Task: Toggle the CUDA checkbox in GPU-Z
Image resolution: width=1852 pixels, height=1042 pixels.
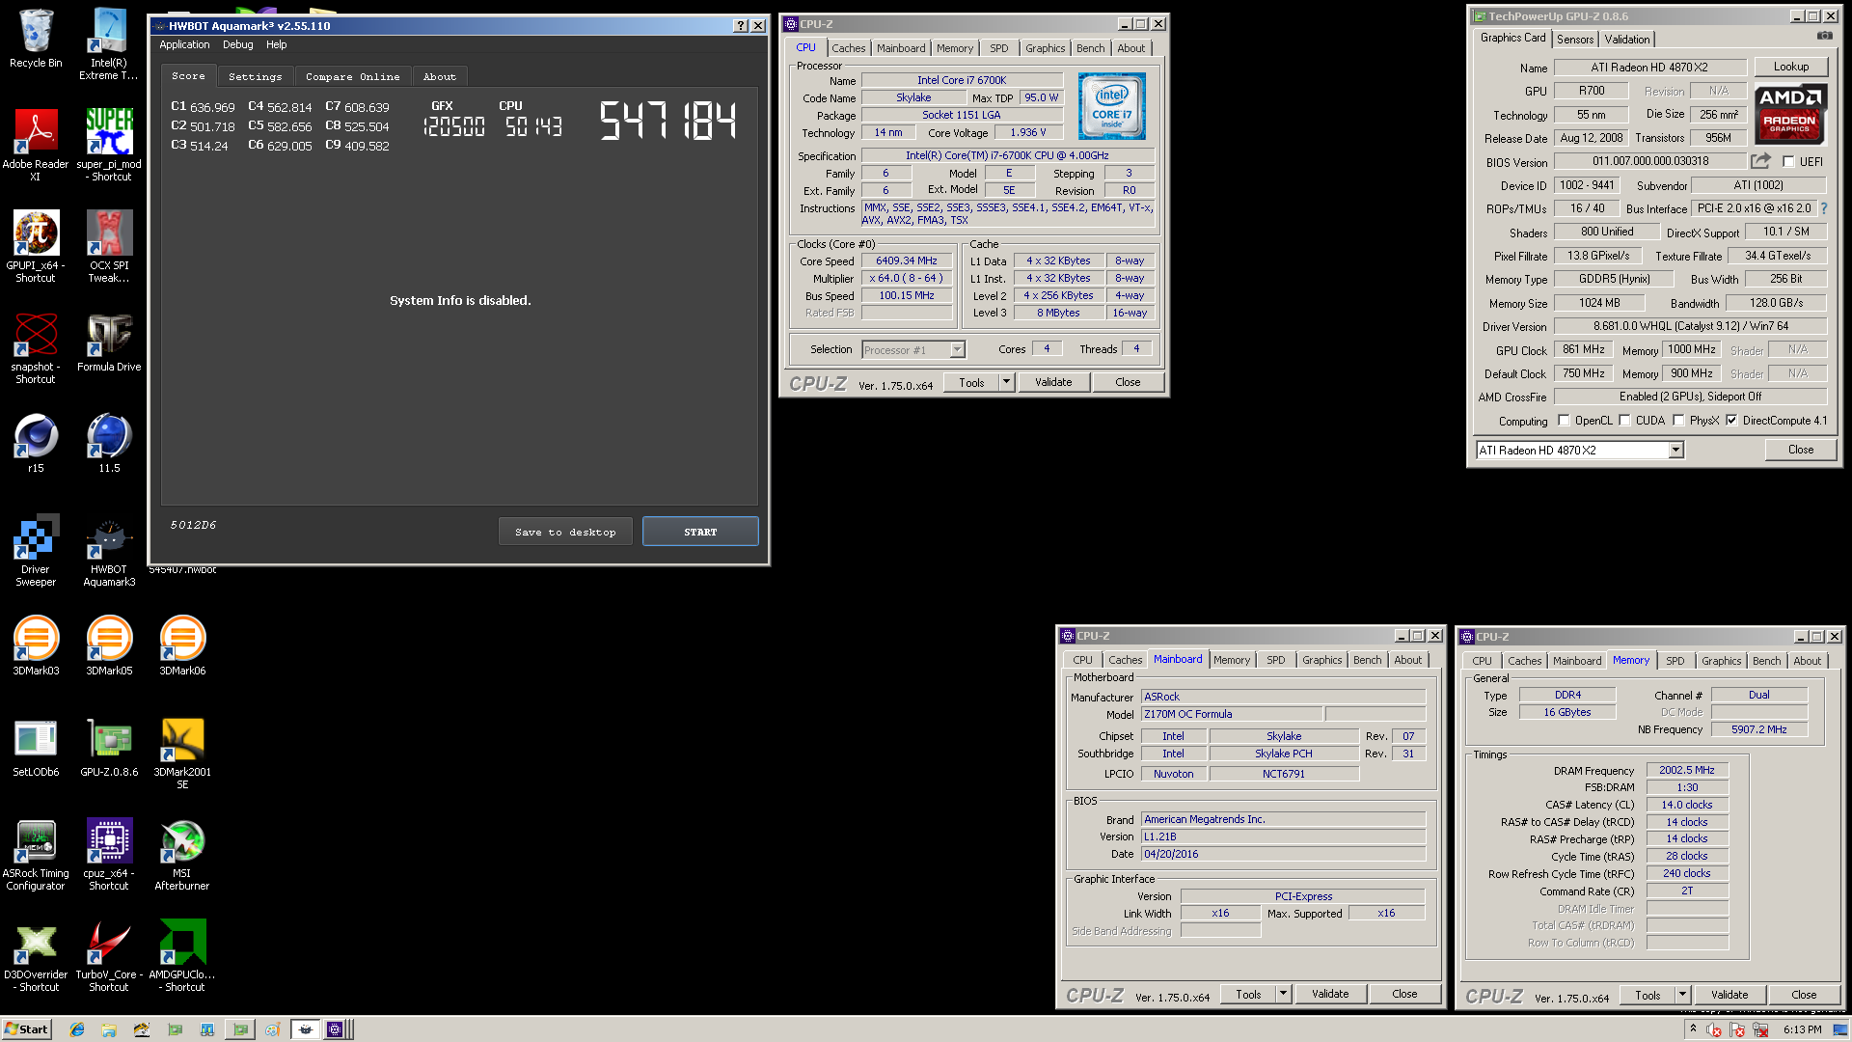Action: pos(1624,421)
